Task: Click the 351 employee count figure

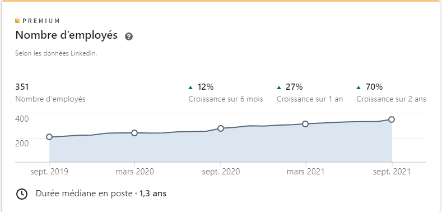Action: tap(22, 87)
